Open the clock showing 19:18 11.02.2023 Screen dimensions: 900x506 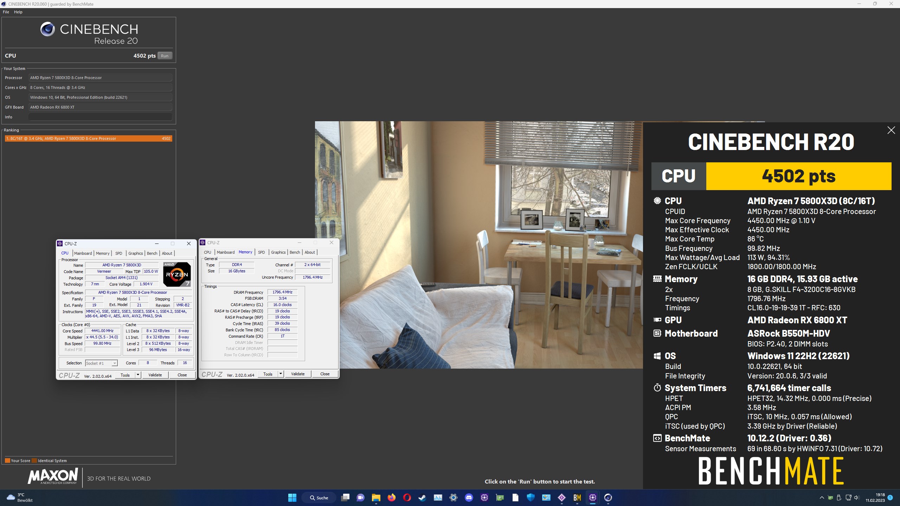click(875, 498)
